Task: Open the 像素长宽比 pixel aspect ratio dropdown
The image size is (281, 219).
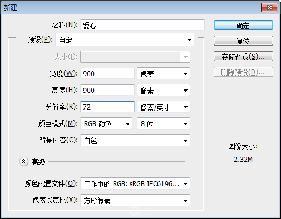Action: pyautogui.click(x=135, y=200)
